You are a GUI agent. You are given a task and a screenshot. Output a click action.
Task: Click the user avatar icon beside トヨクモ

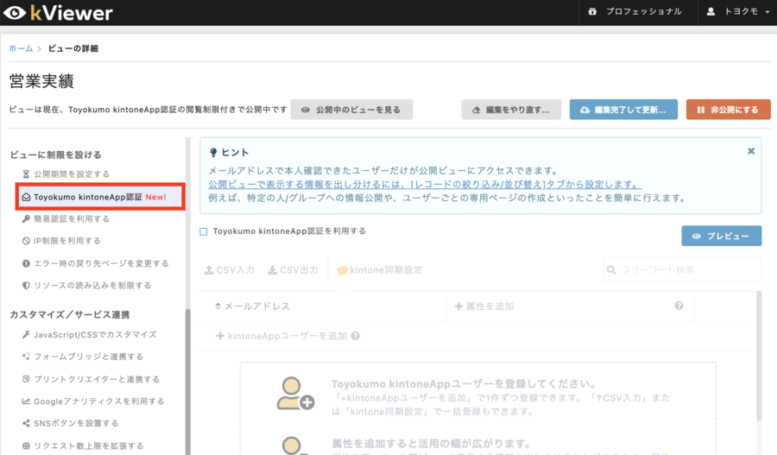pos(711,11)
